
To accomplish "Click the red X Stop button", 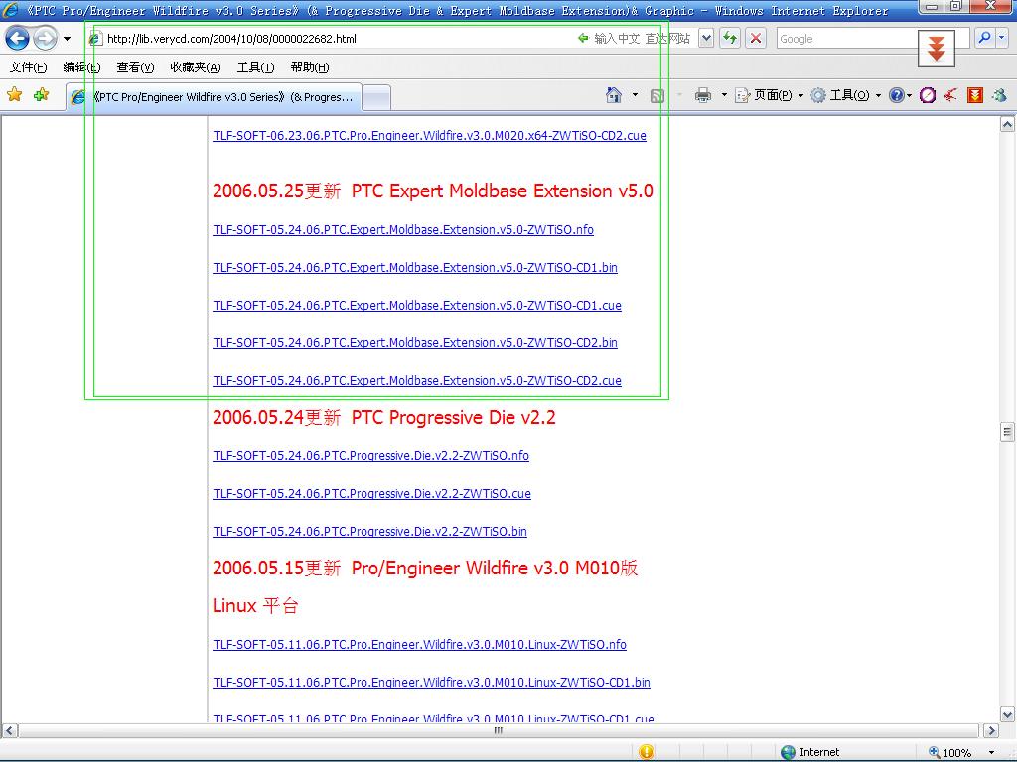I will click(x=756, y=39).
